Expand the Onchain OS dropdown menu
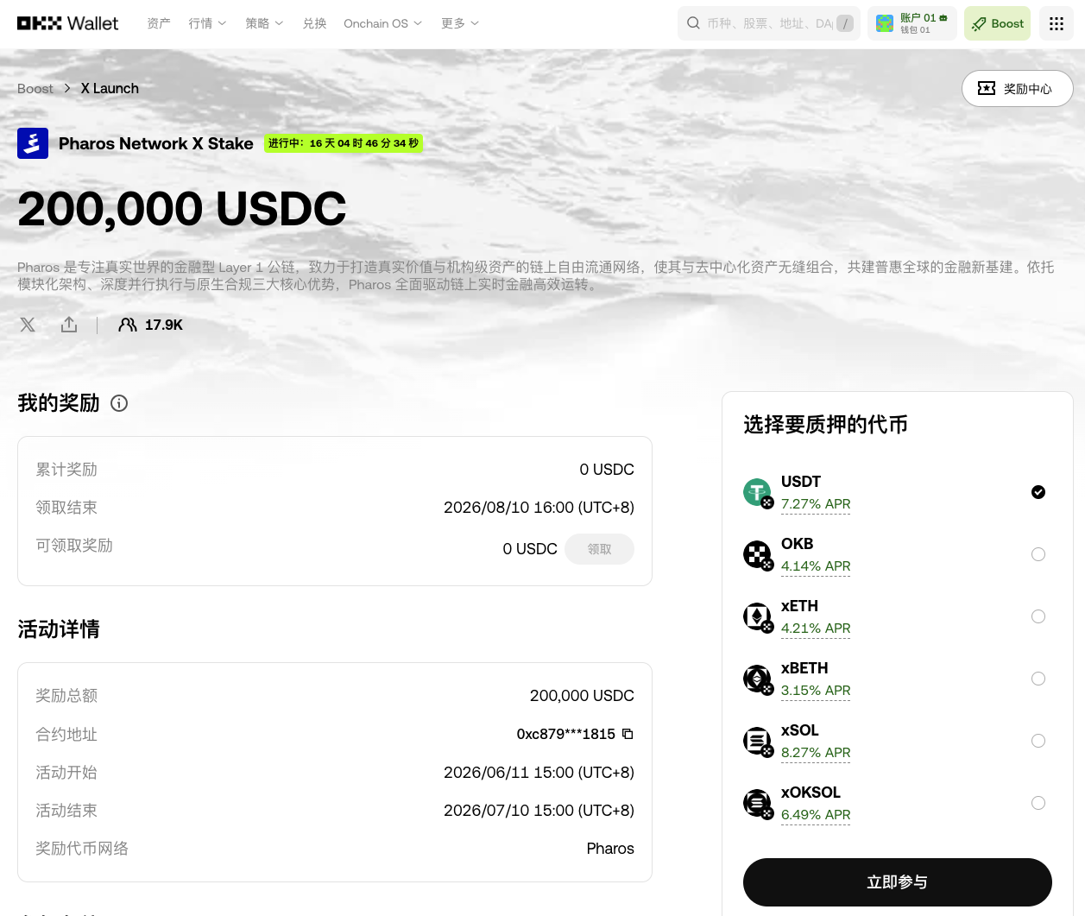Screen dimensions: 1085x916 click(383, 23)
